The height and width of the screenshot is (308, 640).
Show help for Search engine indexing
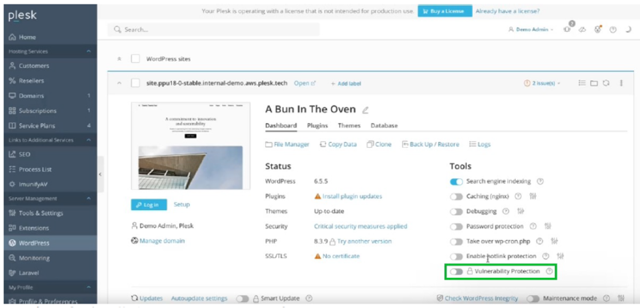pos(540,181)
